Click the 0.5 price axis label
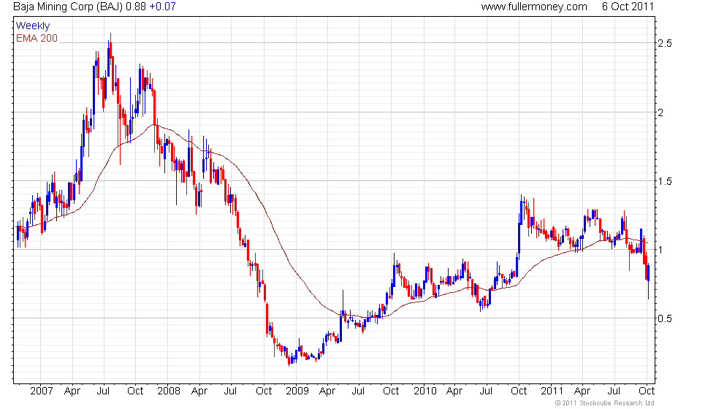 (x=664, y=318)
